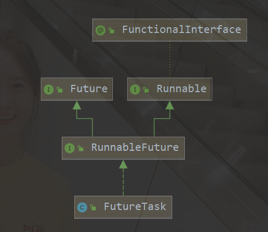Click the annotation @ icon of FunctionalInterface
Screen dimensions: 268x232
(x=100, y=30)
